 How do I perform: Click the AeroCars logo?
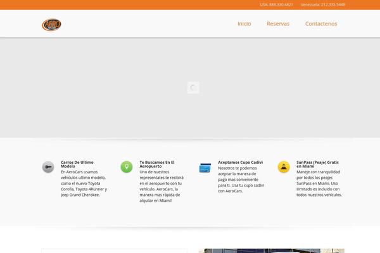coord(51,25)
